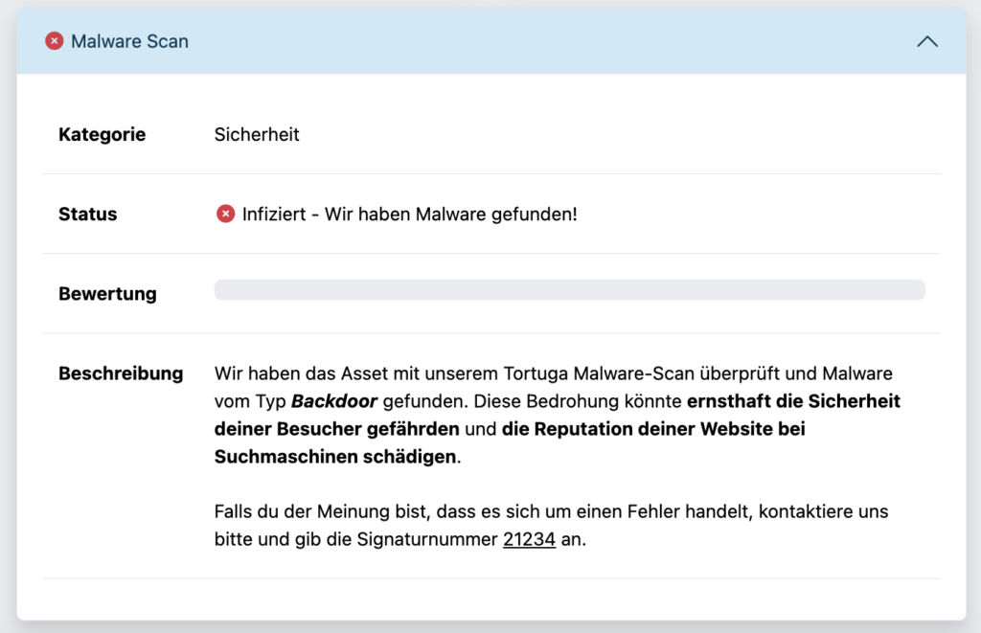Select the Infiziert status message text
The image size is (981, 633).
point(410,214)
